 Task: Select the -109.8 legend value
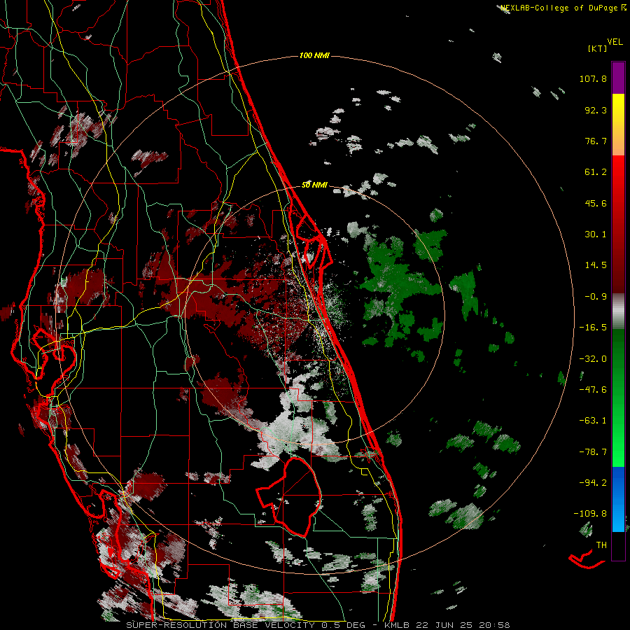590,514
